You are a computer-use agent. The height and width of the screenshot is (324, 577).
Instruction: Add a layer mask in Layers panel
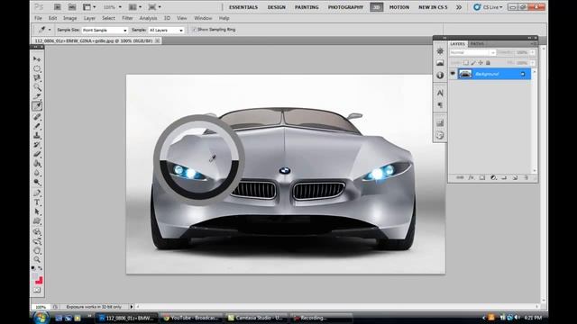[482, 178]
